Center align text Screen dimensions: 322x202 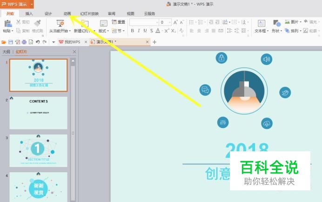pyautogui.click(x=199, y=31)
